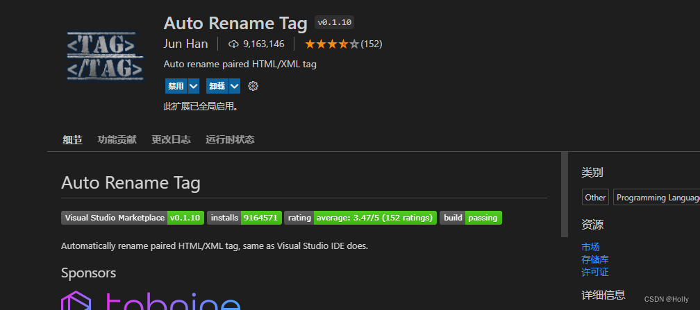
Task: Open the 存储库 link
Action: click(x=594, y=259)
